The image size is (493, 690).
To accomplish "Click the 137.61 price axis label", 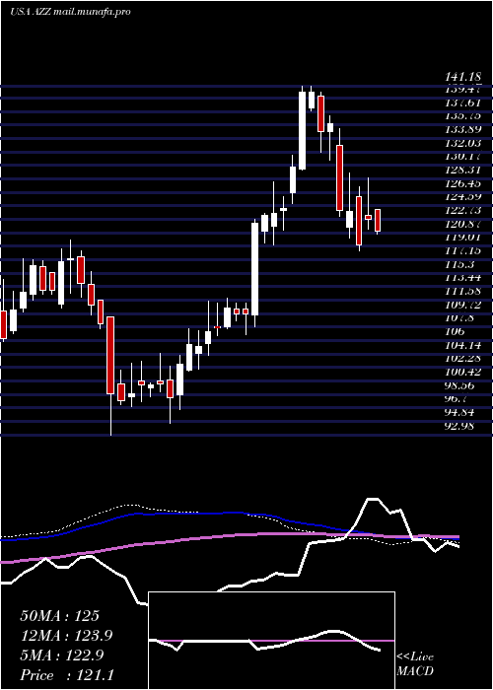I will pyautogui.click(x=463, y=103).
